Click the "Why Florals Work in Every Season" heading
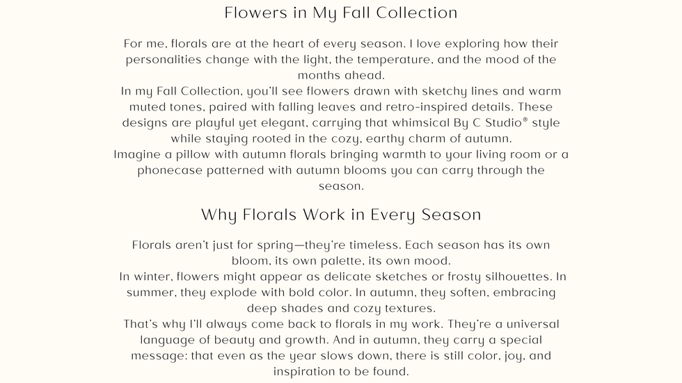The image size is (682, 383). 341,215
